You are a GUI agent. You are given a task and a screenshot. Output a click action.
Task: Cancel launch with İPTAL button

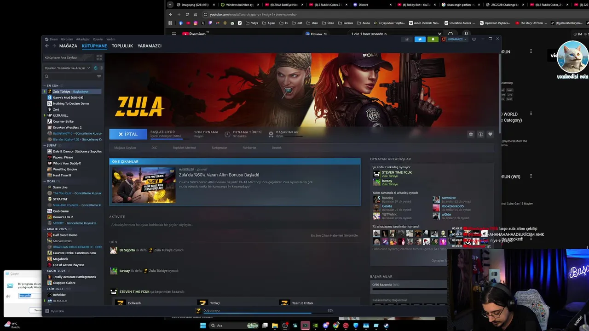pyautogui.click(x=128, y=134)
